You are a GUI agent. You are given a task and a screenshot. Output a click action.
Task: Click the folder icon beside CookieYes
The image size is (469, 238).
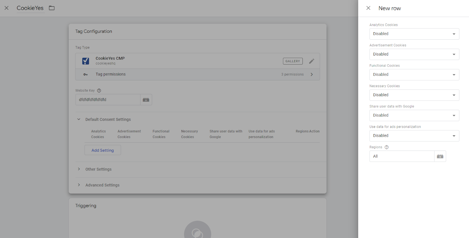point(52,8)
